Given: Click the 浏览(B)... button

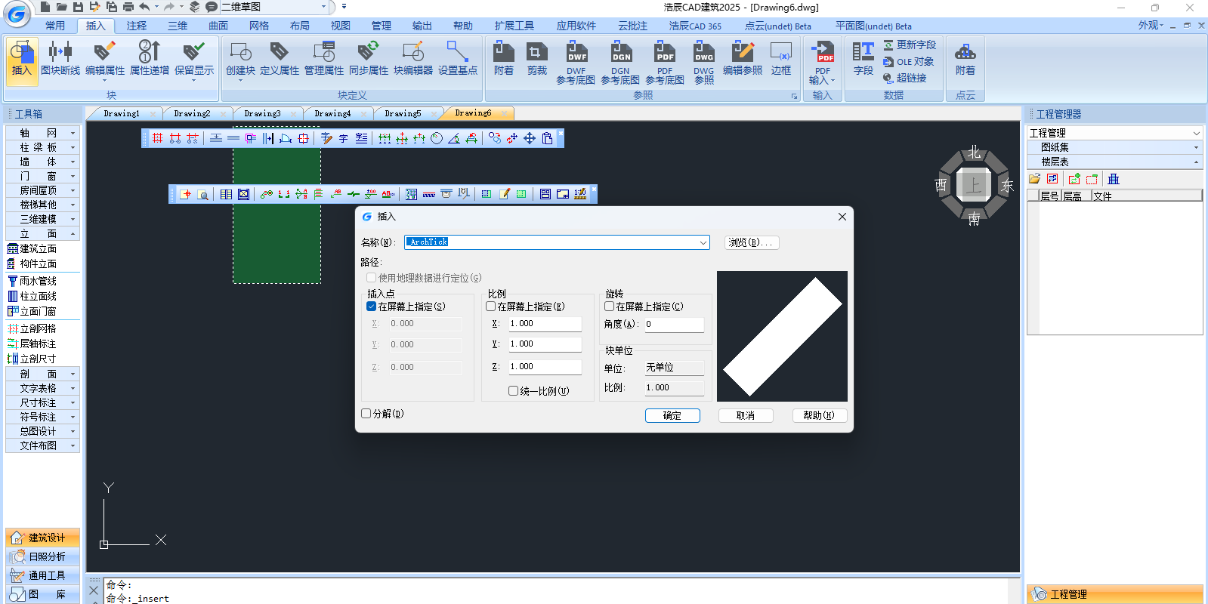Looking at the screenshot, I should click(751, 242).
